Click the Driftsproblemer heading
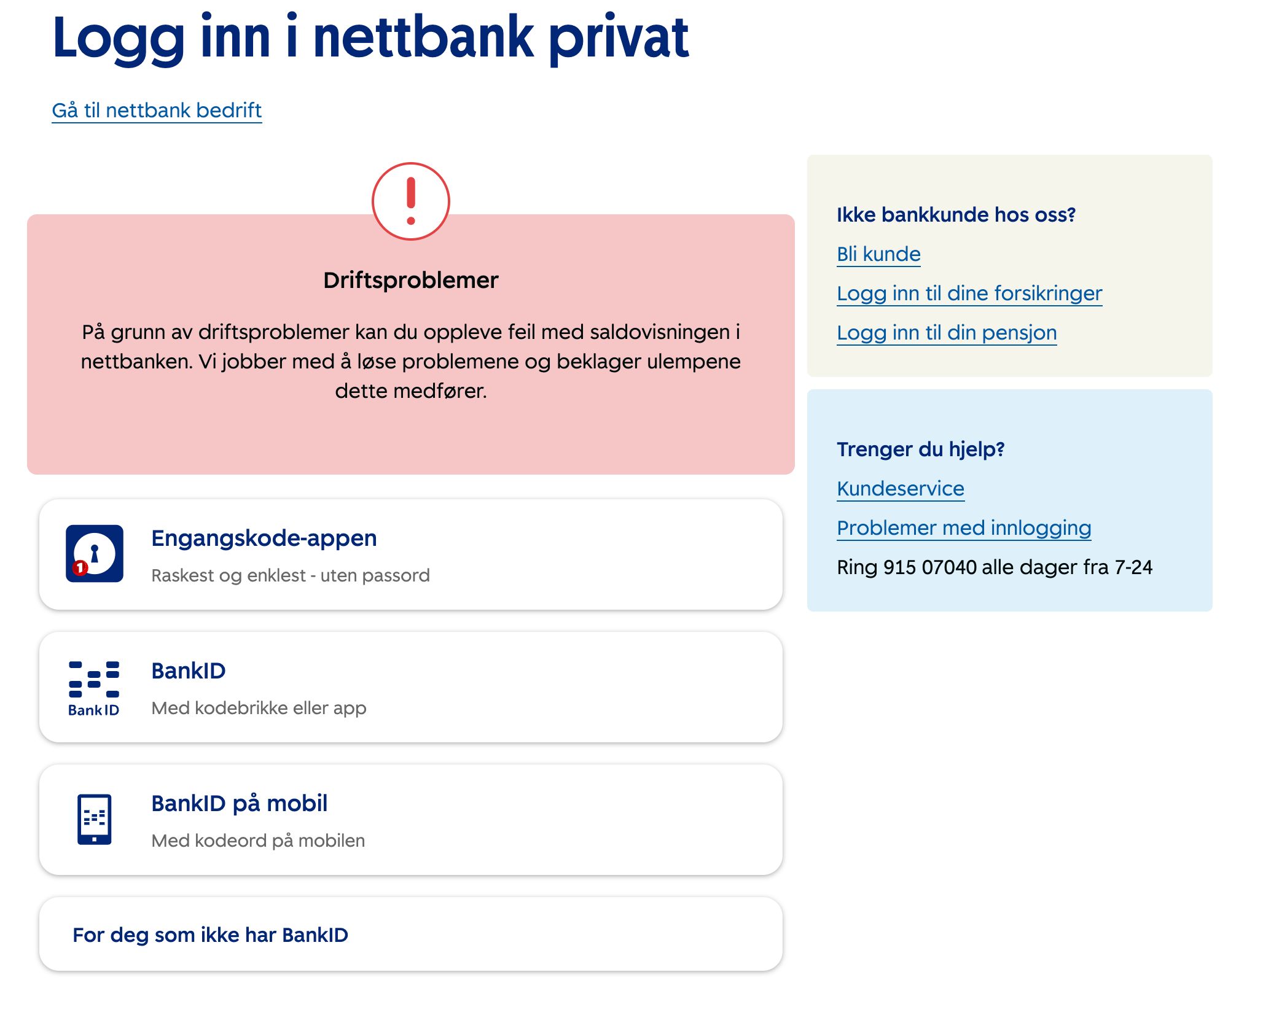This screenshot has width=1263, height=1034. click(411, 281)
